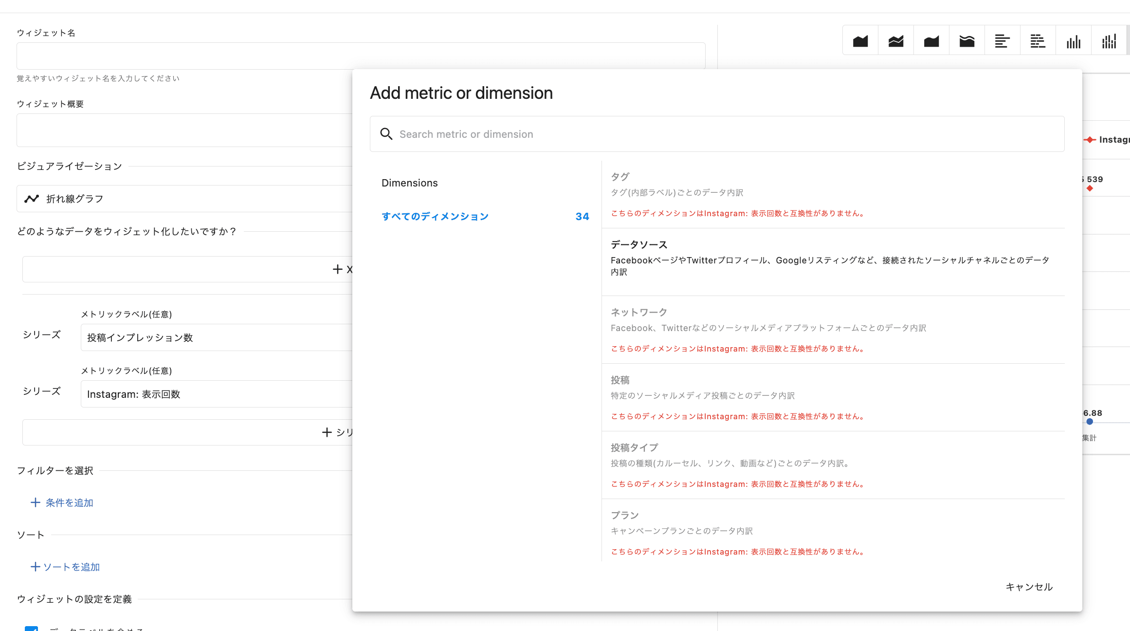Select the vertical column chart icon
The height and width of the screenshot is (631, 1130).
pos(1074,41)
